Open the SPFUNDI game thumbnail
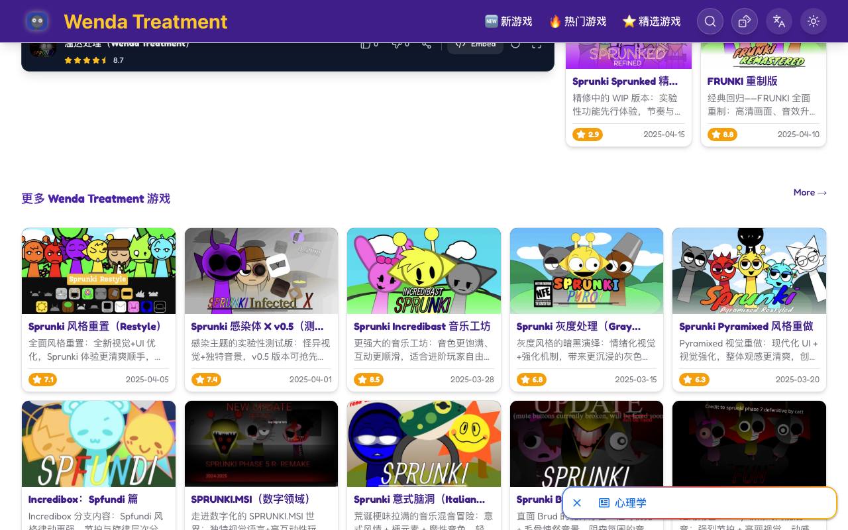848x530 pixels. pos(99,444)
